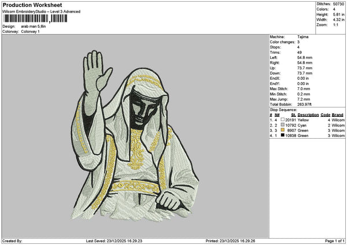Click the 'EndY:' label
The width and height of the screenshot is (347, 245).
click(275, 84)
